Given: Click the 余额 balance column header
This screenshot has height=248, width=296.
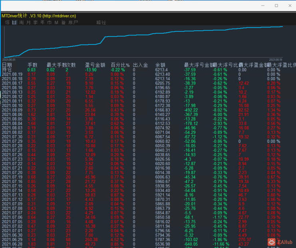Looking at the screenshot, I should coord(160,65).
